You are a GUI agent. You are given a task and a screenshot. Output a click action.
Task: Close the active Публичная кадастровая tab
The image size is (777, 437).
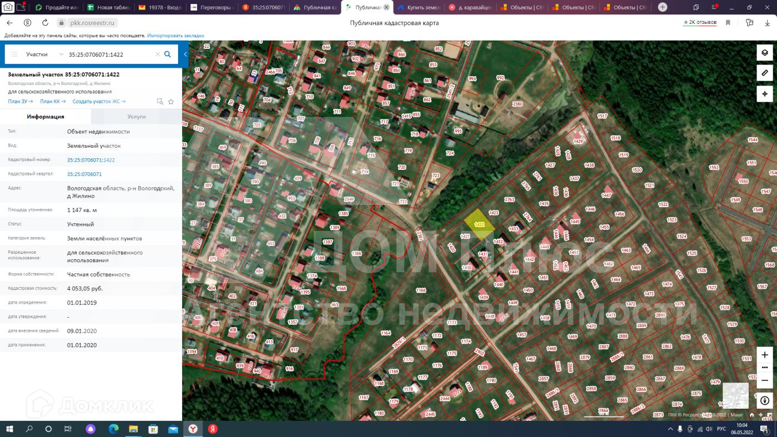click(386, 7)
